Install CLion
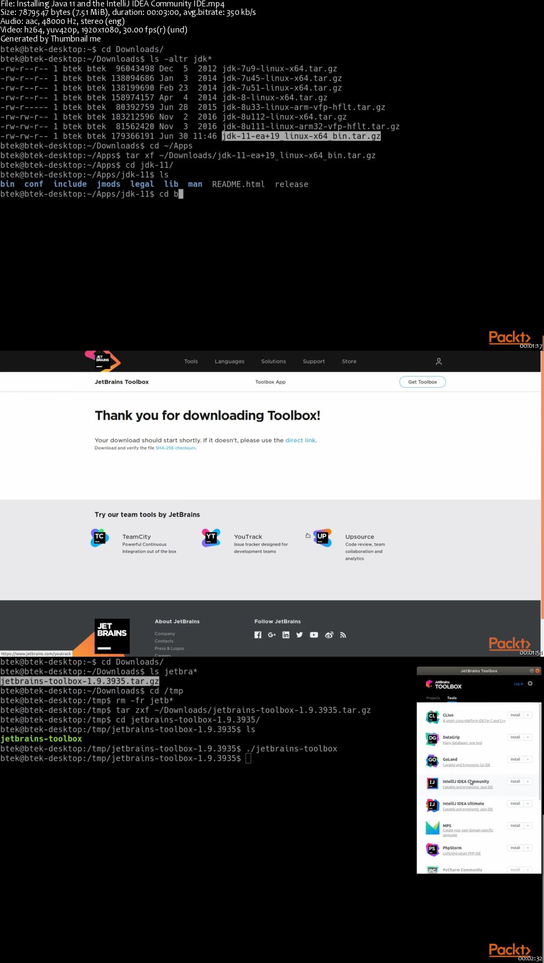544x963 pixels. [515, 715]
